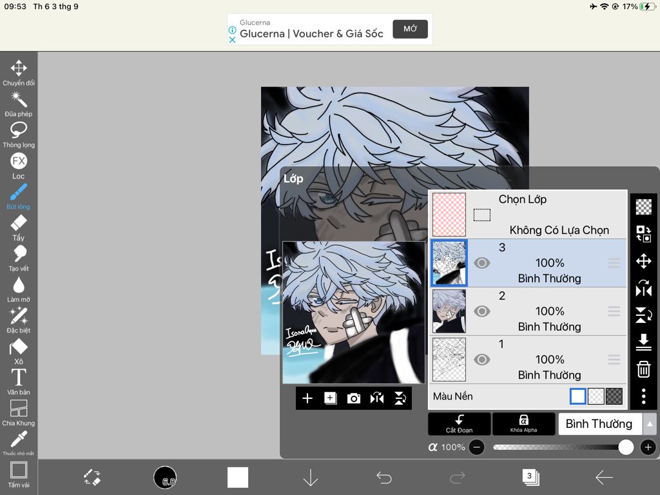This screenshot has height=495, width=660.
Task: Select the Làm mờ blur tool
Action: pyautogui.click(x=19, y=289)
